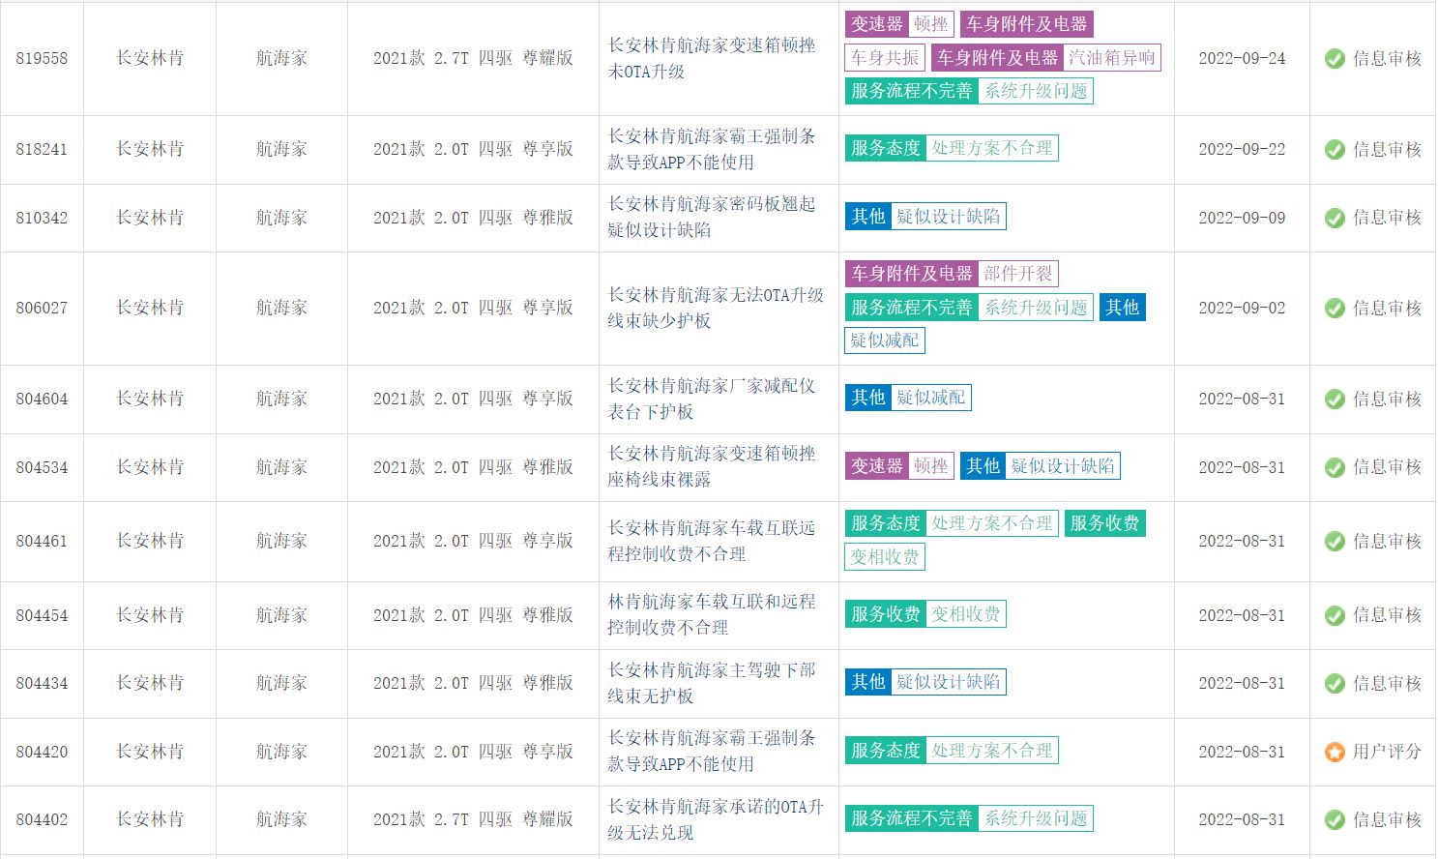Click 其他 疑似设计缺陷 tag in row 804434
The height and width of the screenshot is (859, 1438).
click(925, 682)
